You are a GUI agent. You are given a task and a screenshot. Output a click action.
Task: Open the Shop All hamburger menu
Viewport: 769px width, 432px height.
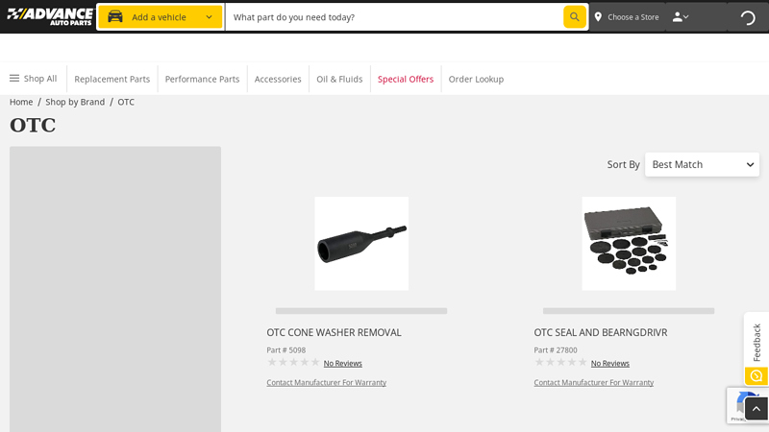[x=34, y=79]
